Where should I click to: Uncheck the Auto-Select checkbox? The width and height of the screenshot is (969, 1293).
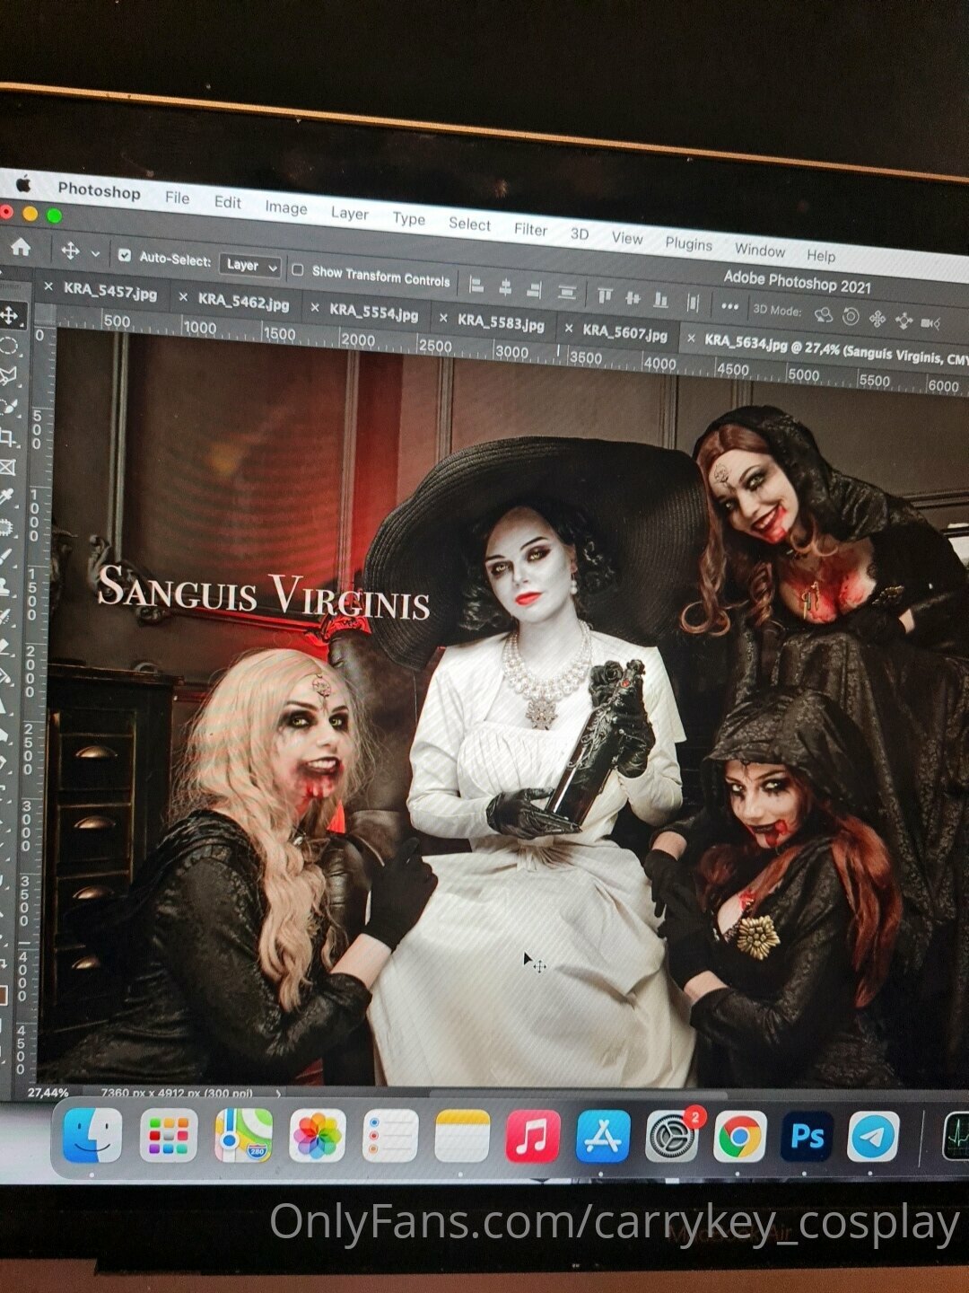tap(125, 256)
